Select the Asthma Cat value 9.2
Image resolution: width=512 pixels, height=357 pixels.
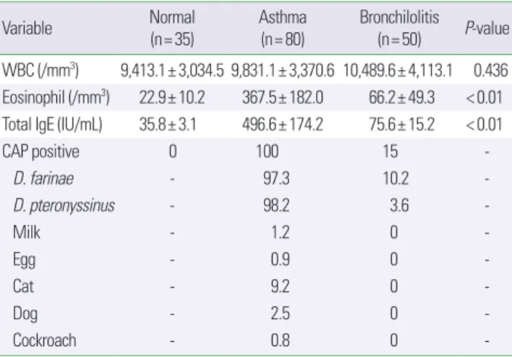coord(280,286)
